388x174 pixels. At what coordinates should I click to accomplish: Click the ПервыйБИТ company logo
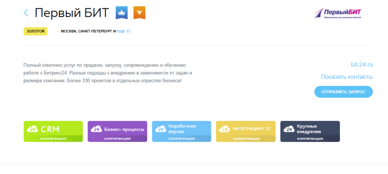point(338,13)
